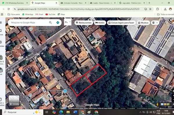Open the WhatsApp Business browser tab
The image size is (174, 115).
click(x=15, y=3)
